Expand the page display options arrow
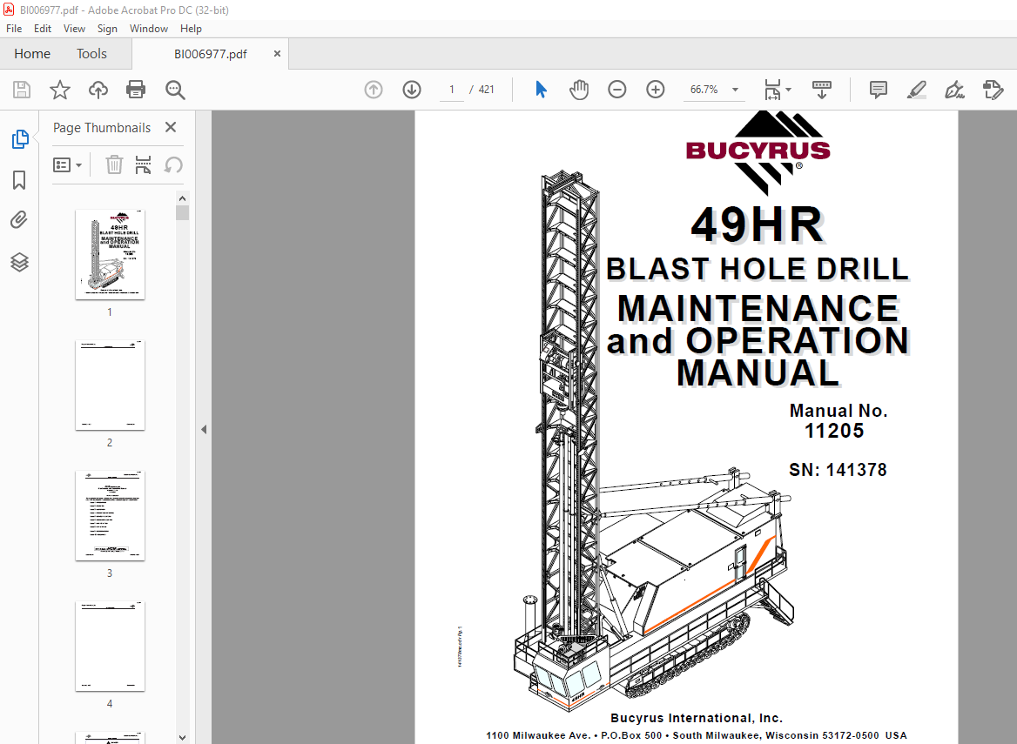 pos(789,90)
